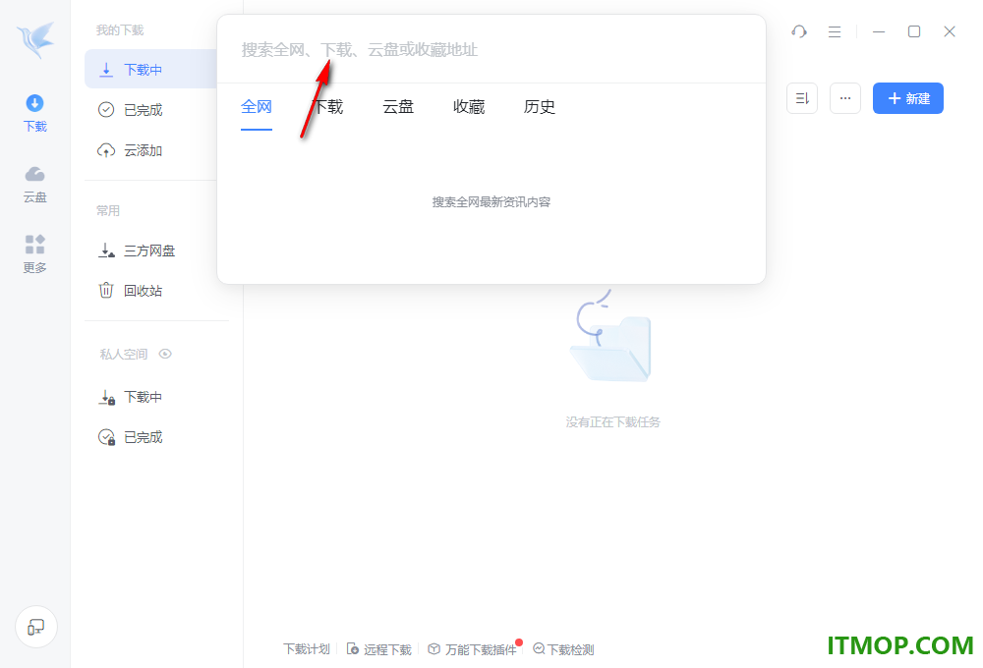This screenshot has width=983, height=668.
Task: Select 下载中 under 我的下载
Action: 150,70
